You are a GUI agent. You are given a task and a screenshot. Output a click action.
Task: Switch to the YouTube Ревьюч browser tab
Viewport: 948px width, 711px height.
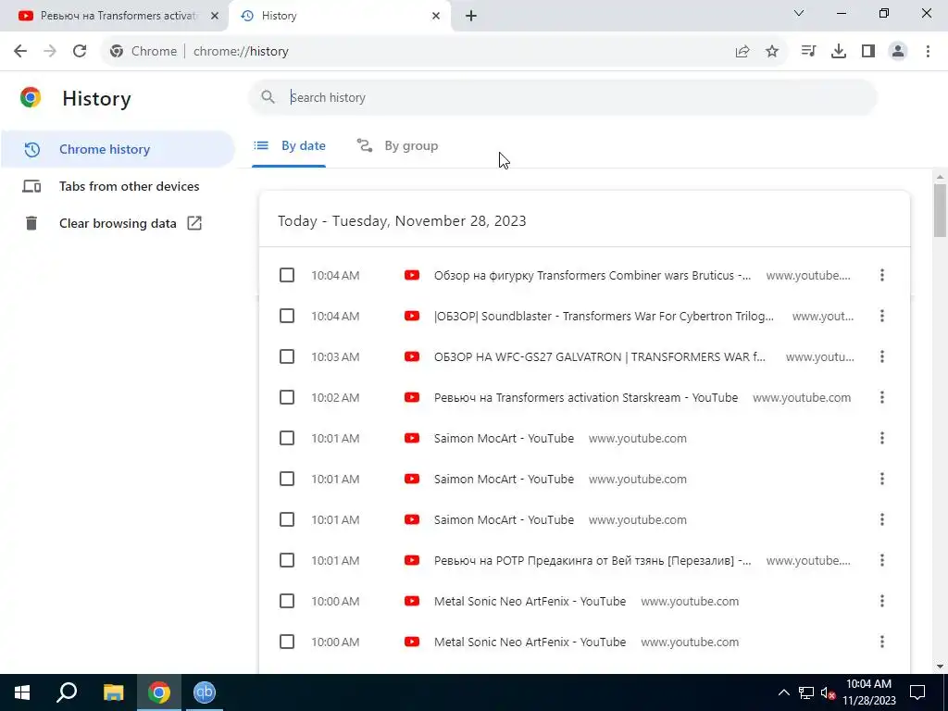point(113,16)
